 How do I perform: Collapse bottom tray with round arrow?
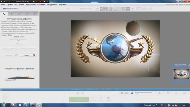tap(1, 89)
